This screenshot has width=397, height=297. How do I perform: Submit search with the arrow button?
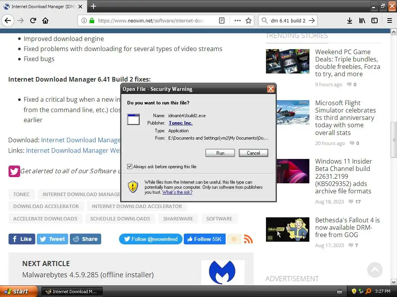pos(312,20)
